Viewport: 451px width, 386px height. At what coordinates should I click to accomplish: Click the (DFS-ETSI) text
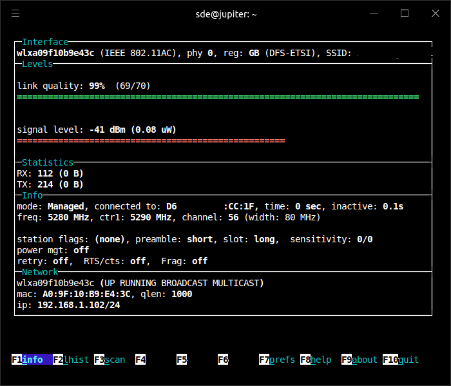pyautogui.click(x=290, y=53)
